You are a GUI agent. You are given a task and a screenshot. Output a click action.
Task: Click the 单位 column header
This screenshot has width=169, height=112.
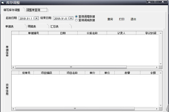[92, 73]
